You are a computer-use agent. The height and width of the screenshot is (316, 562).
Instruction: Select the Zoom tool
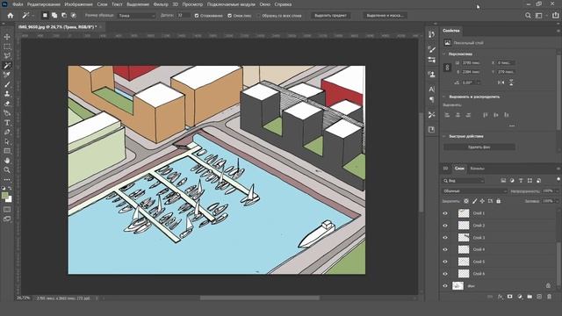(x=7, y=169)
